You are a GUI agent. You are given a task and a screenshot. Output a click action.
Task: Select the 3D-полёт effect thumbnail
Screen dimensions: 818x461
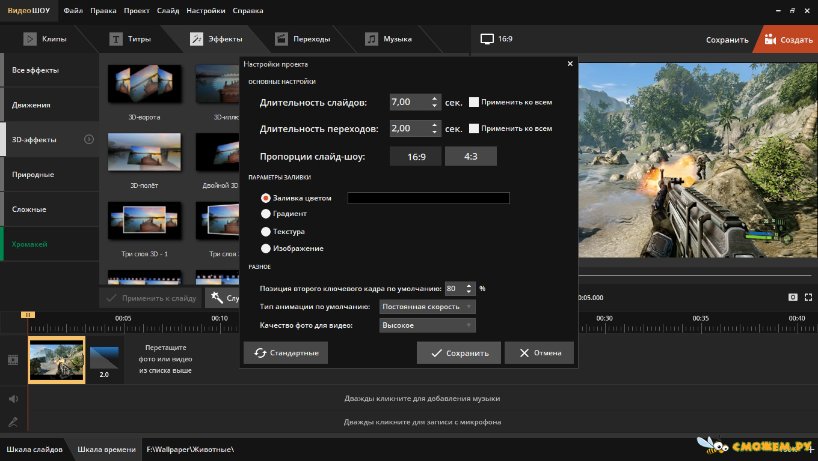(145, 152)
